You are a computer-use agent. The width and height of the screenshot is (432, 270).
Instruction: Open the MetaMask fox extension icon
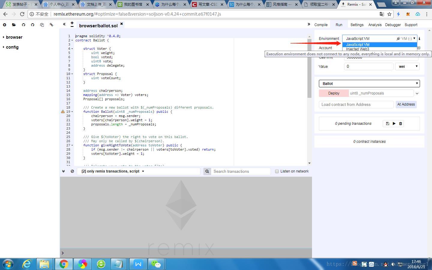(x=408, y=14)
